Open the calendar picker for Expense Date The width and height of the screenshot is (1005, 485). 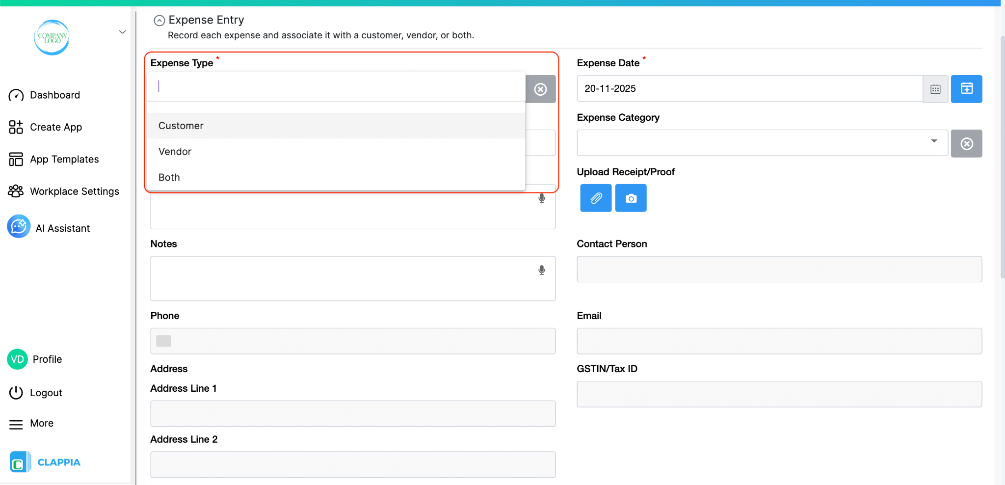pos(935,89)
